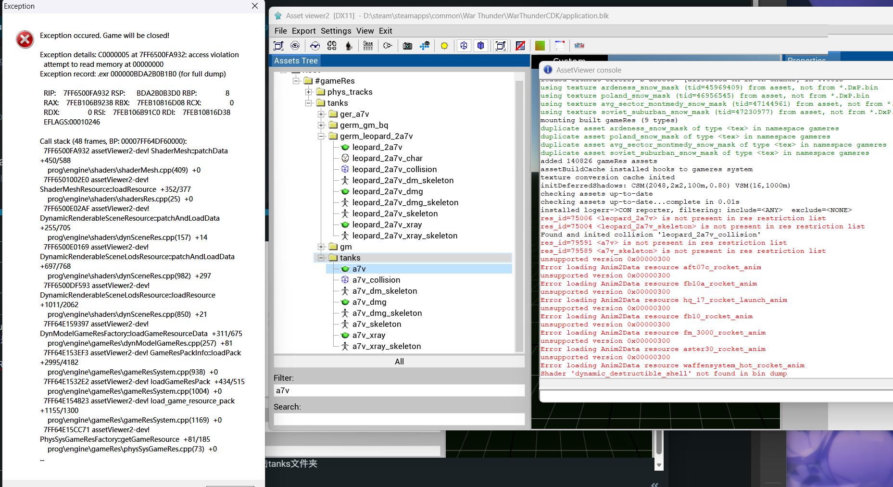
Task: Toggle the Stat statistics toolbar icon
Action: (368, 46)
